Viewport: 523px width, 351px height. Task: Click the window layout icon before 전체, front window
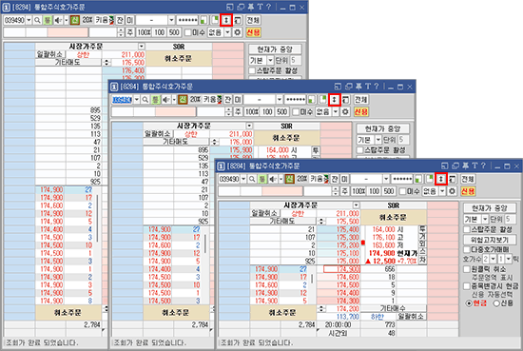452,179
